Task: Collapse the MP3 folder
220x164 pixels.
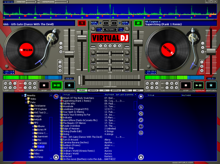Action: click(30, 123)
